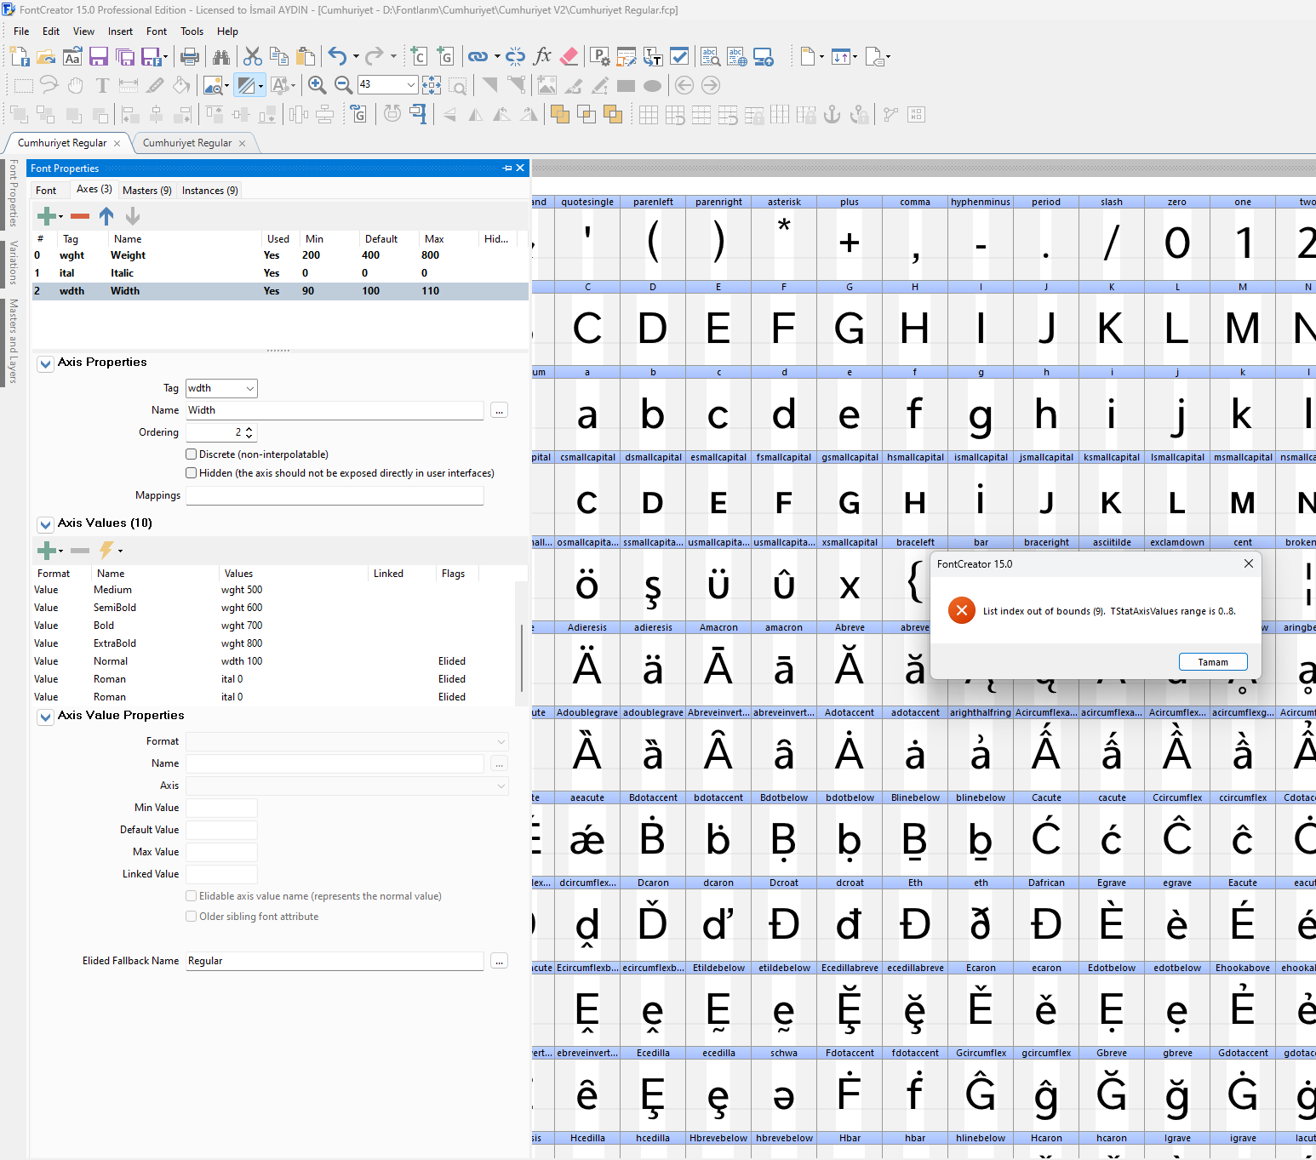Close the FontCreator 15.0 error dialog

pyautogui.click(x=1248, y=563)
